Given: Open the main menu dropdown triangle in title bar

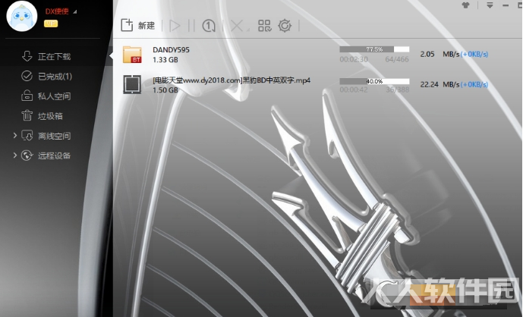Looking at the screenshot, I should click(x=490, y=5).
